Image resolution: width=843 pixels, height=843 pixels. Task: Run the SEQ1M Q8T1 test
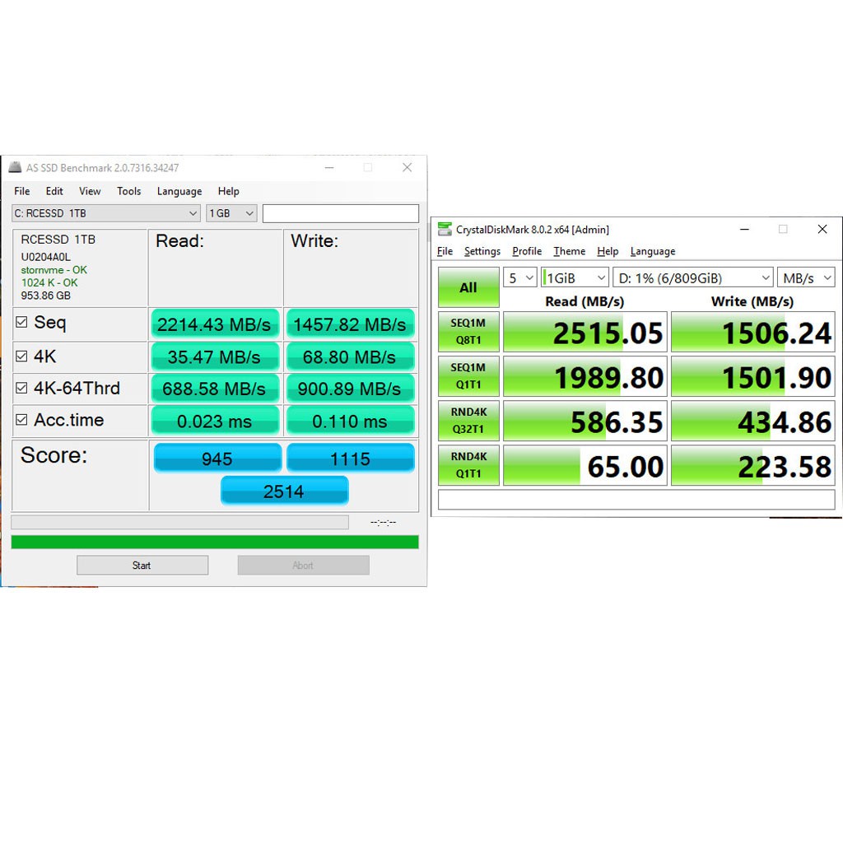pos(468,332)
